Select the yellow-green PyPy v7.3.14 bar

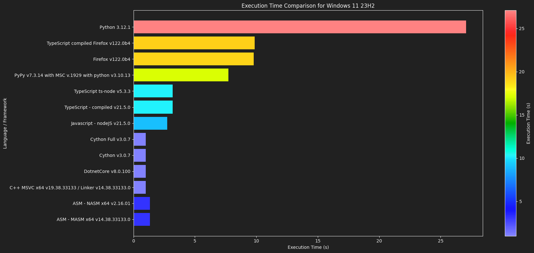181,75
